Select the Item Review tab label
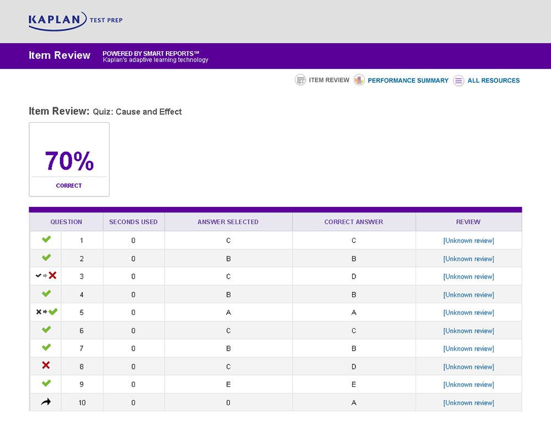551x431 pixels. click(x=329, y=80)
